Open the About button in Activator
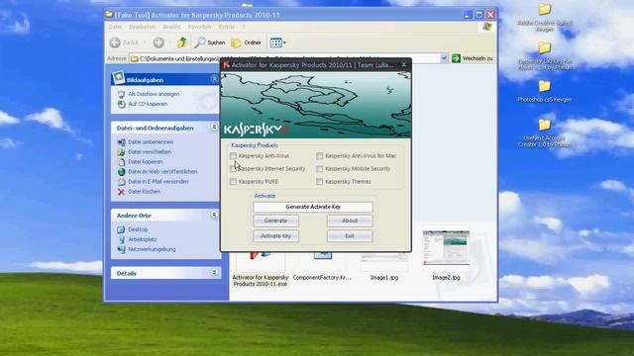 click(x=350, y=221)
